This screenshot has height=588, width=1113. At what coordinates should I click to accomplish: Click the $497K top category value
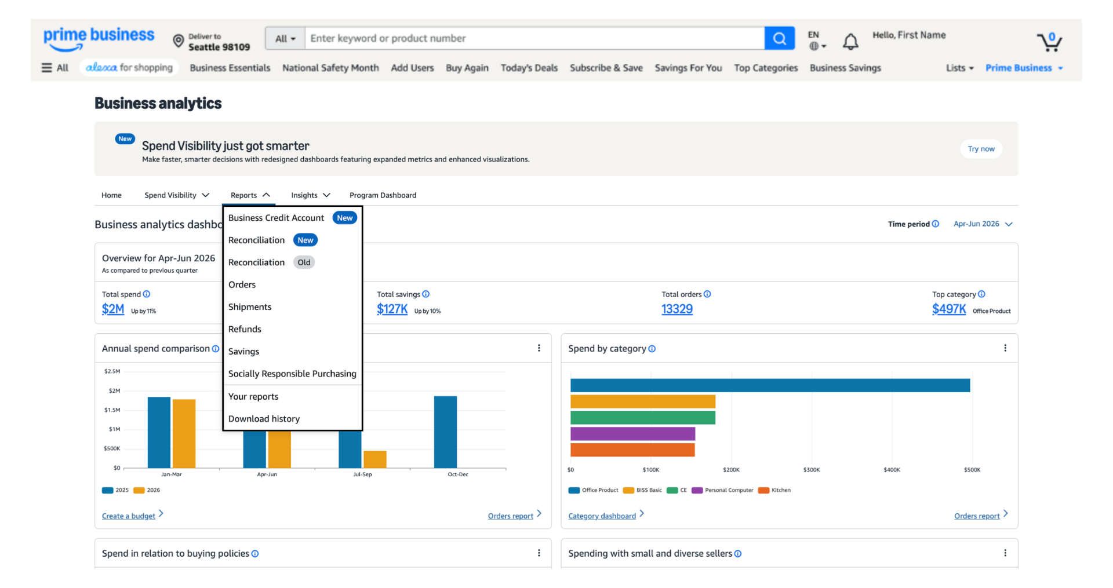pos(949,309)
